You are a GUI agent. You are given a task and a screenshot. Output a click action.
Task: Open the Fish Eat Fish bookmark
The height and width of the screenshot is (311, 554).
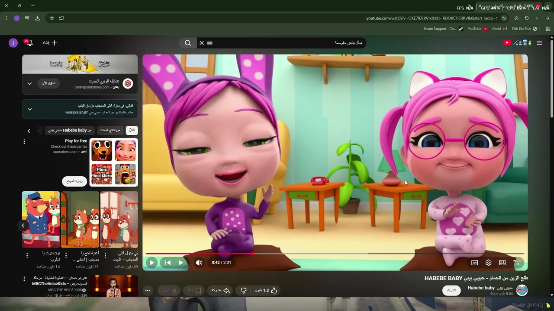(525, 29)
